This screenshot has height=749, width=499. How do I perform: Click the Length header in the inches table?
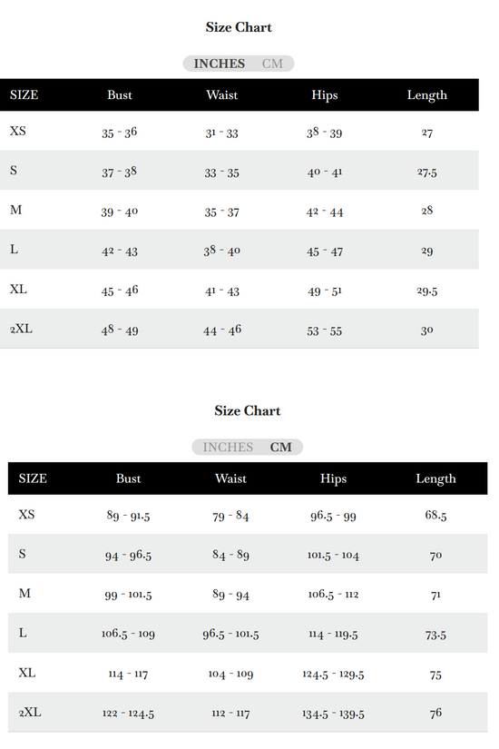tap(427, 95)
